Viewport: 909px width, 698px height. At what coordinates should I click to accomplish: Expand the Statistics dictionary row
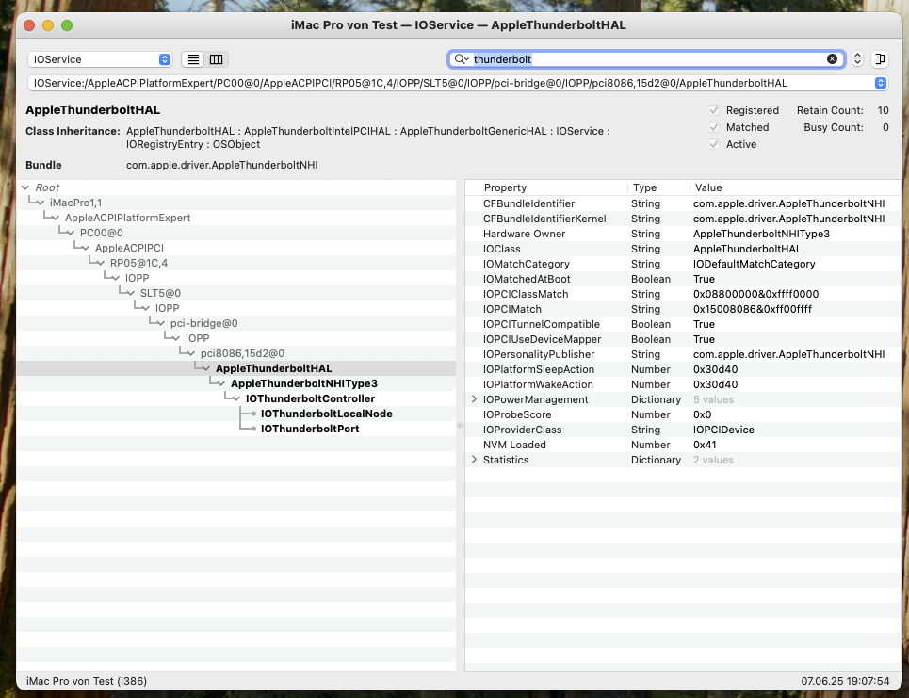coord(474,460)
